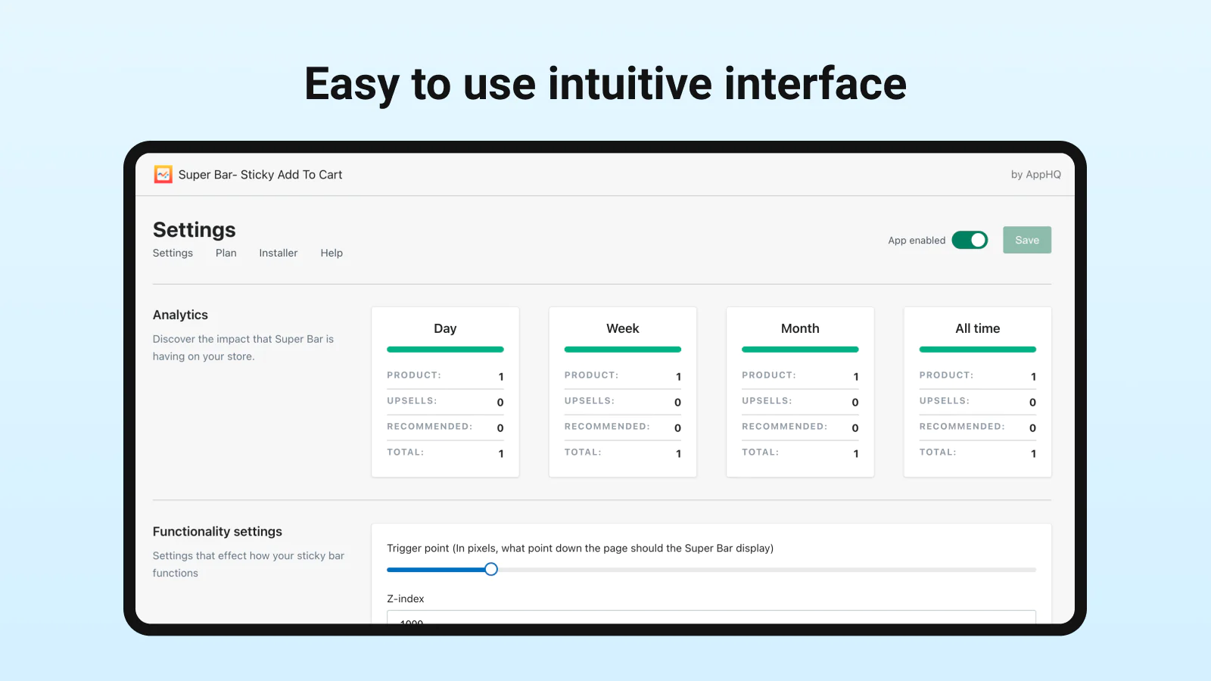Open the Settings tab

coord(173,253)
